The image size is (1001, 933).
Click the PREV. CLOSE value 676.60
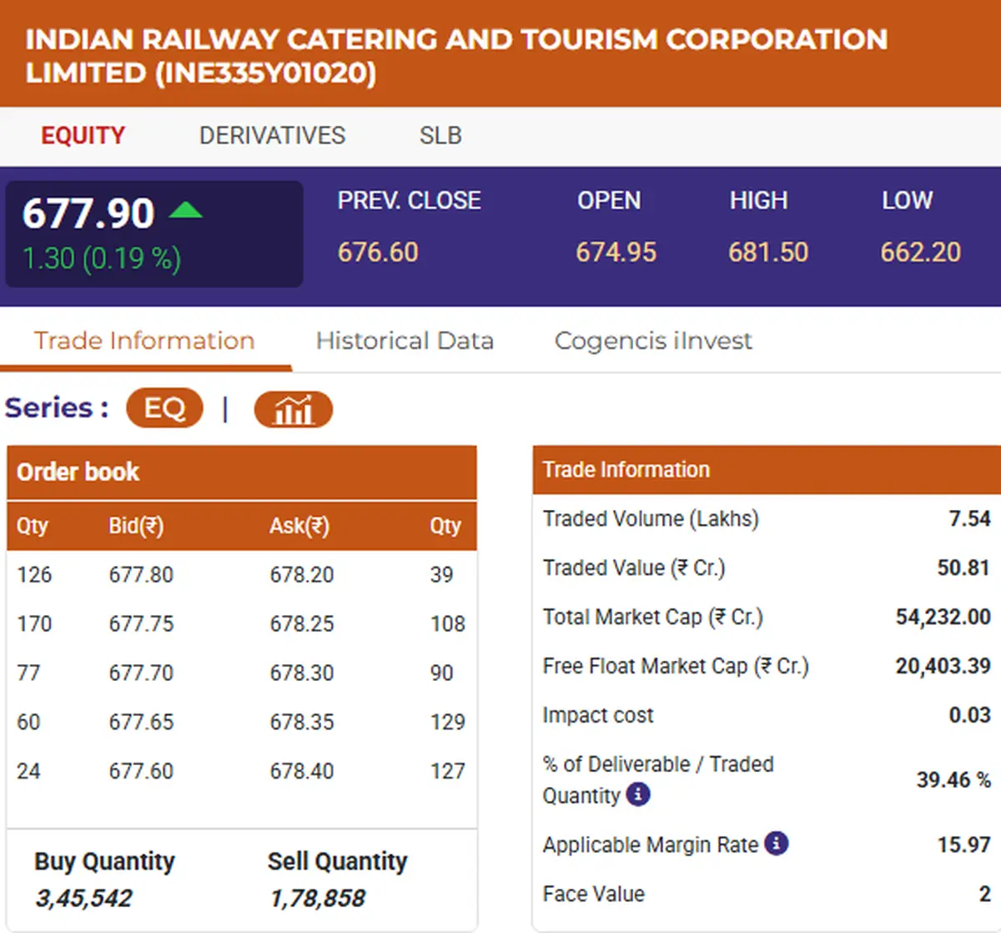tap(377, 252)
